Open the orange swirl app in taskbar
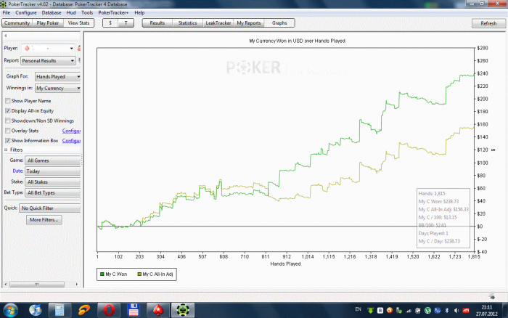 click(x=84, y=310)
